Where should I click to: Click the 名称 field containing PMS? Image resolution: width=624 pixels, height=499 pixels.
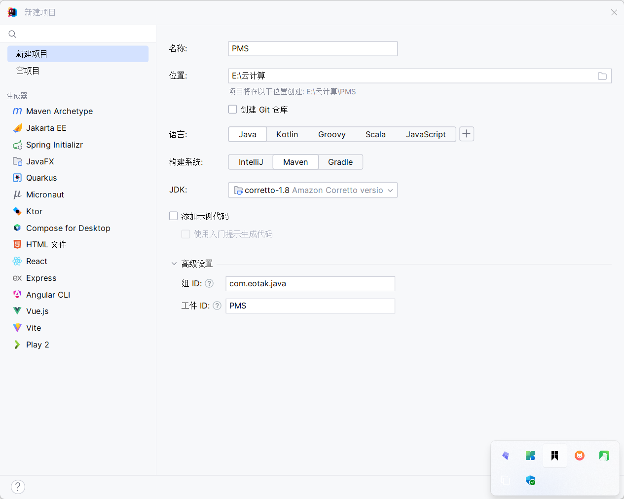(x=313, y=48)
